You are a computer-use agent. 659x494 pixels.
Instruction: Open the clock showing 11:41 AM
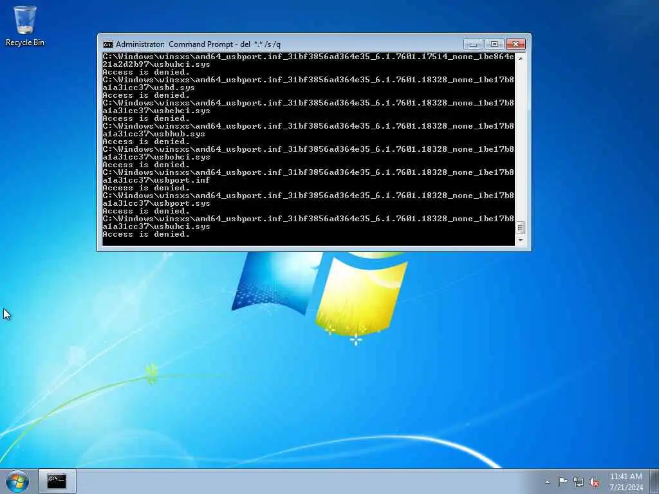coord(626,477)
